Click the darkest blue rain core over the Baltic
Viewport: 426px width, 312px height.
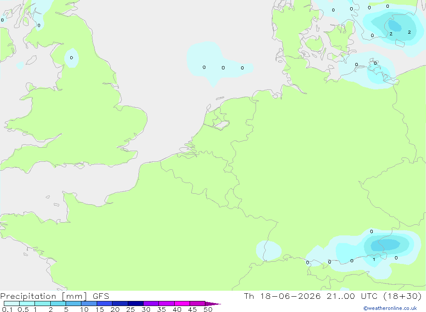pos(395,26)
